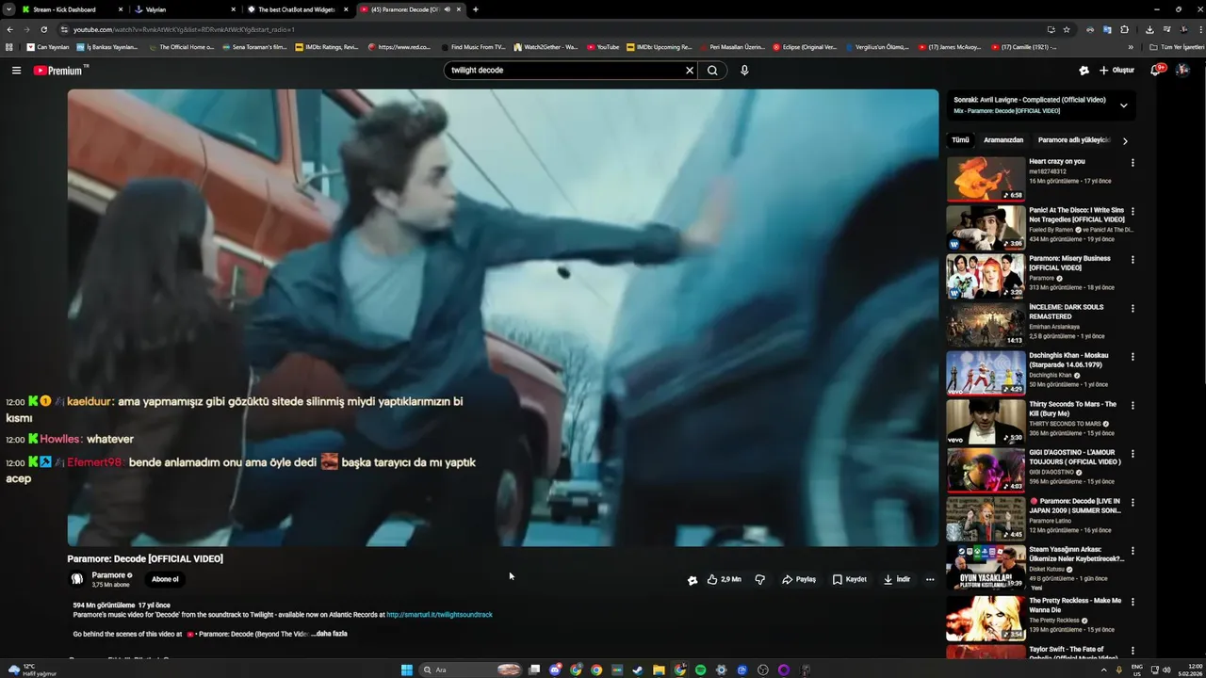Screen dimensions: 1206x678
Task: Click the sparkle icon beside like
Action: click(x=693, y=580)
